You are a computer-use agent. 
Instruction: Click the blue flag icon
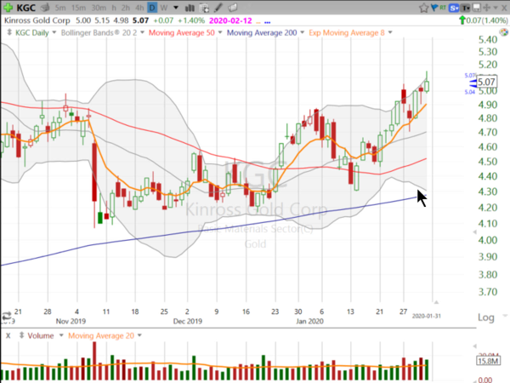(x=433, y=8)
